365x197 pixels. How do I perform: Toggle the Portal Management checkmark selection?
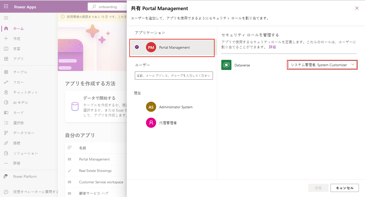coord(137,47)
